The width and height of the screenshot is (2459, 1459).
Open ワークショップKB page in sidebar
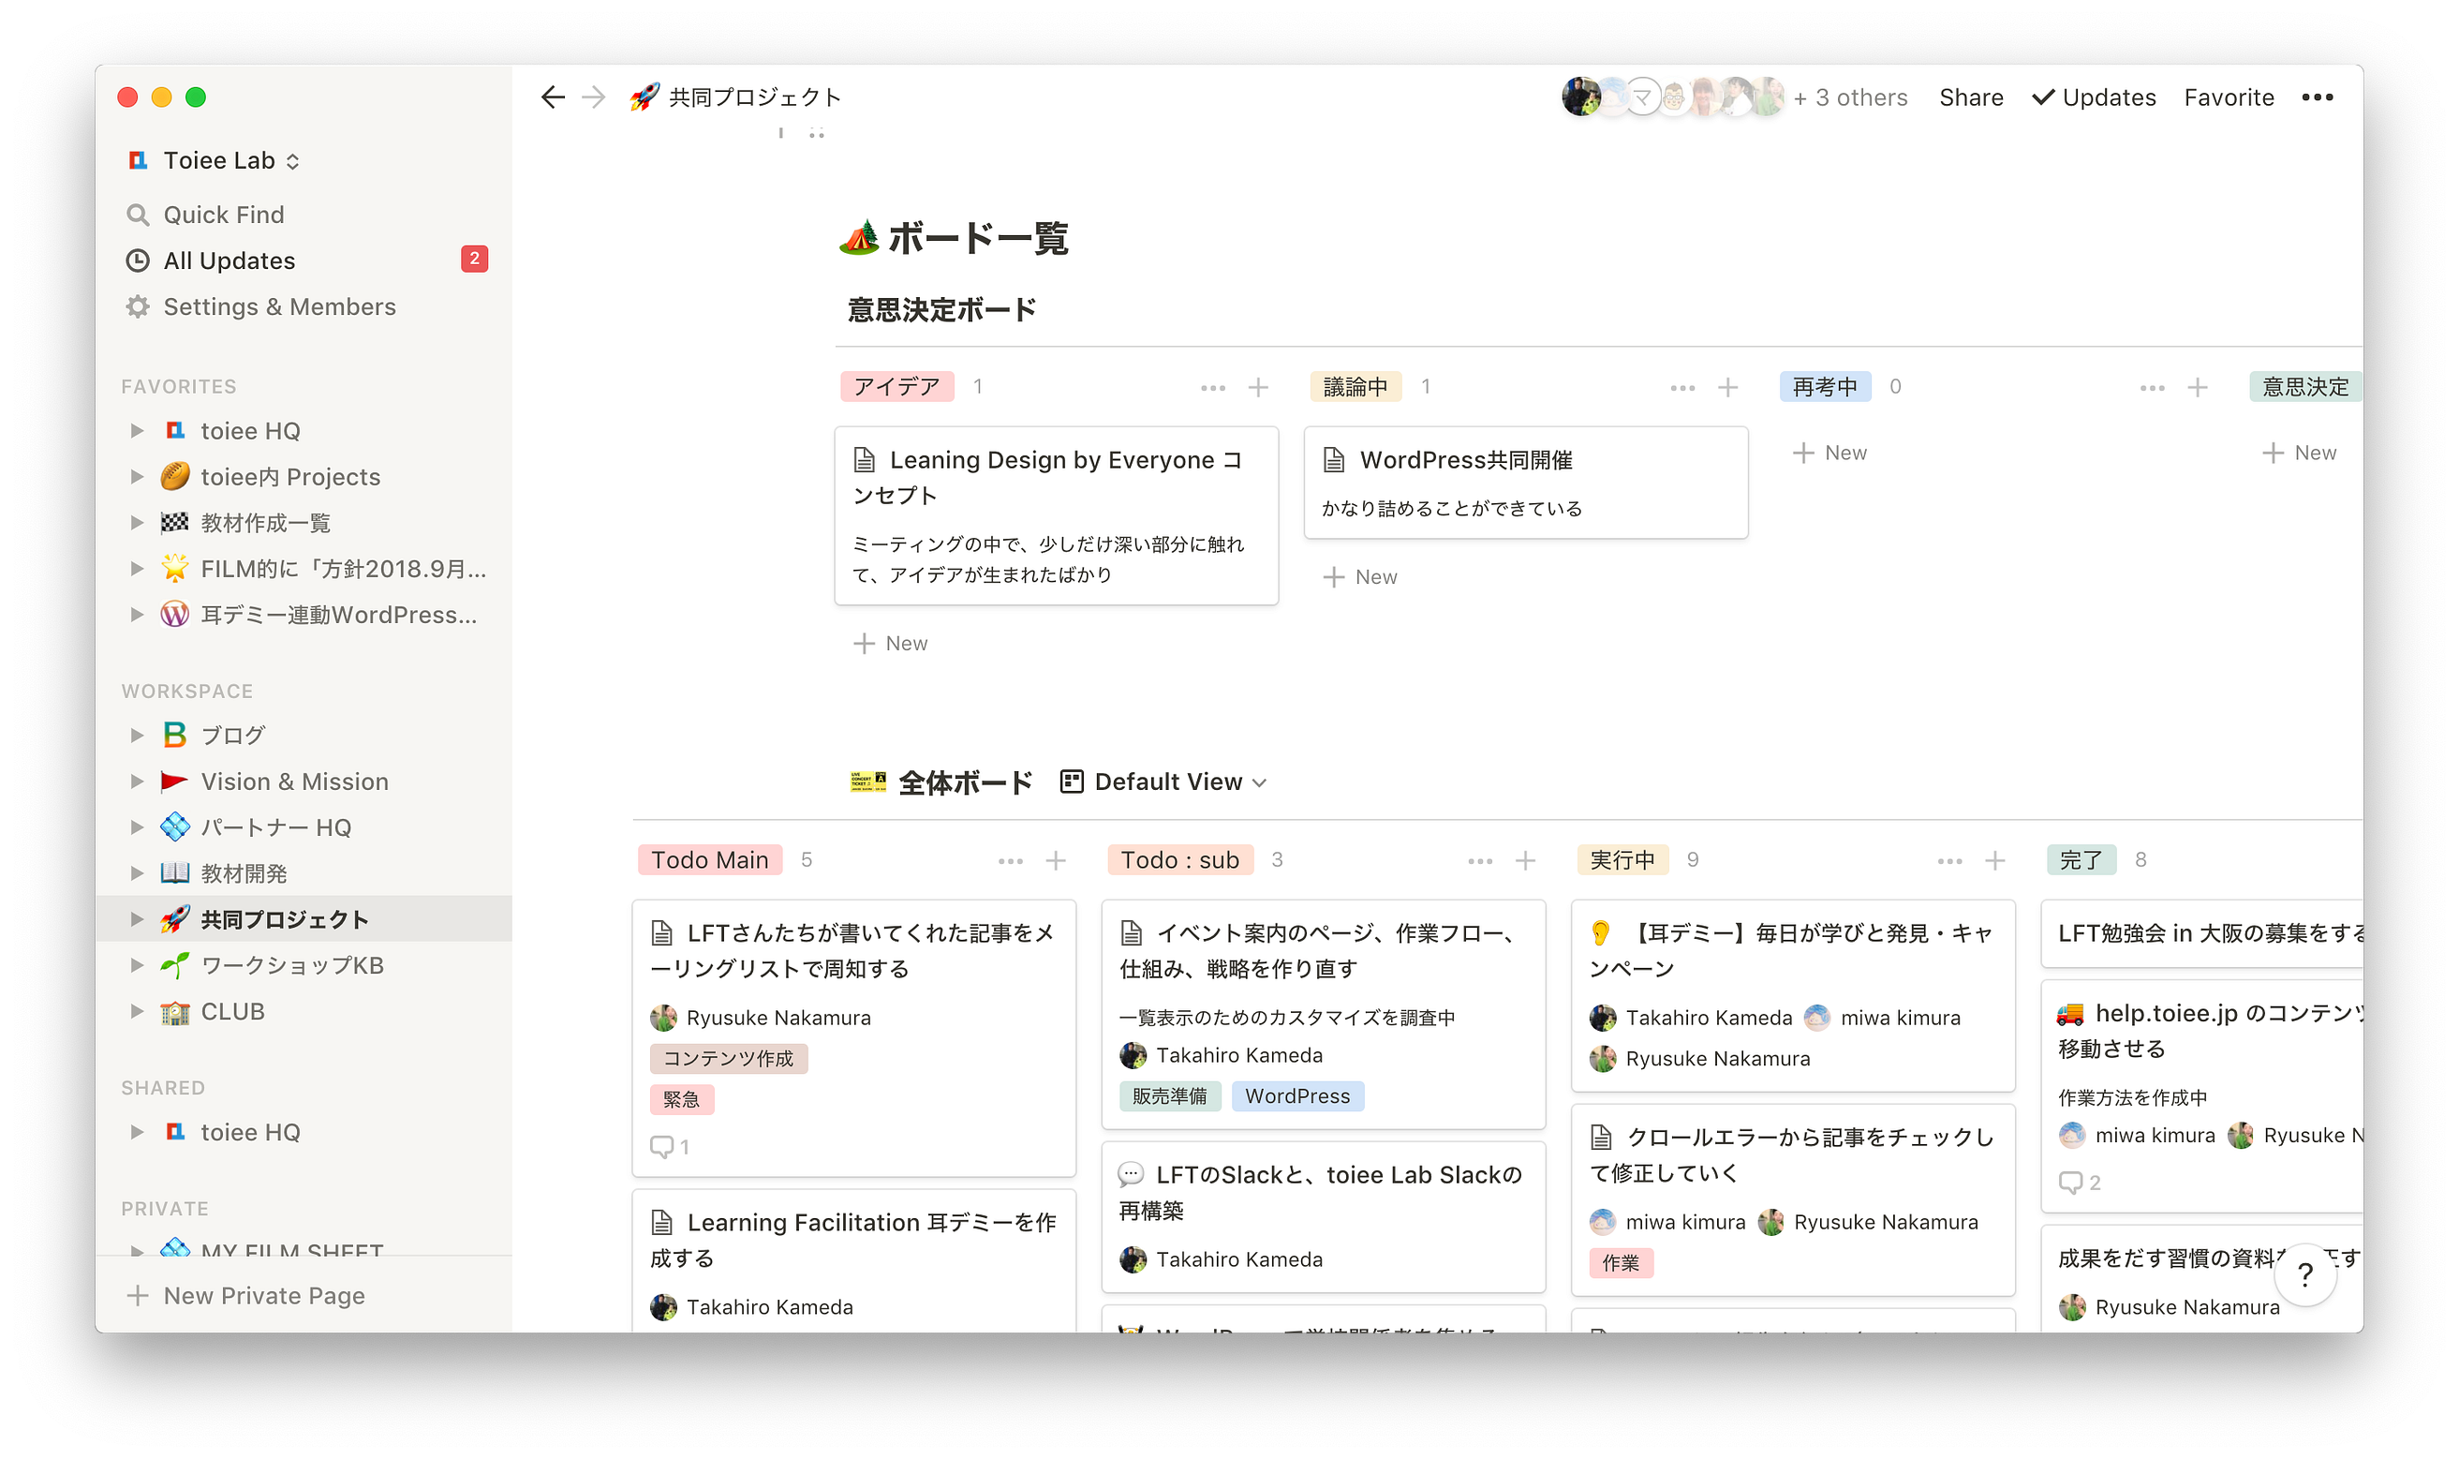coord(304,965)
